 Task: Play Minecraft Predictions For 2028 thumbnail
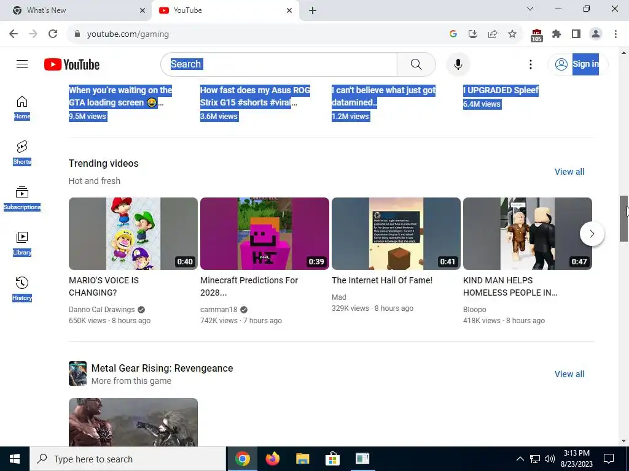[264, 234]
